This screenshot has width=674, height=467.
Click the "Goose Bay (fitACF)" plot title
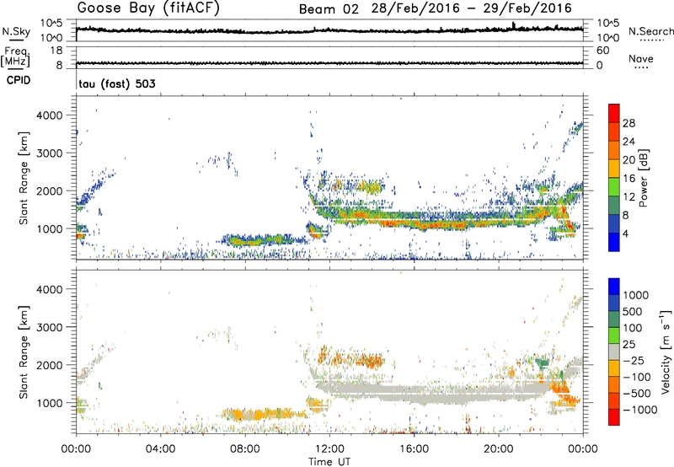pos(148,8)
